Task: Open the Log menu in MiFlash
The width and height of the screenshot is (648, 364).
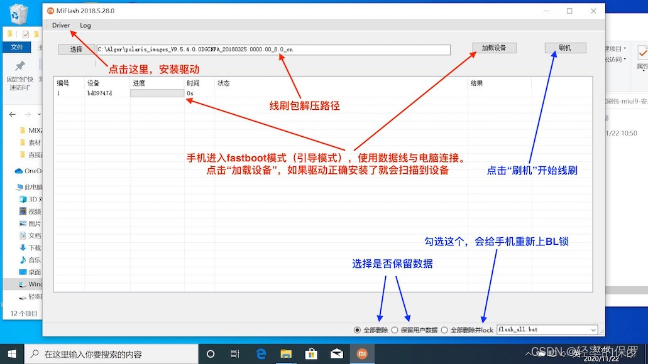Action: (85, 25)
